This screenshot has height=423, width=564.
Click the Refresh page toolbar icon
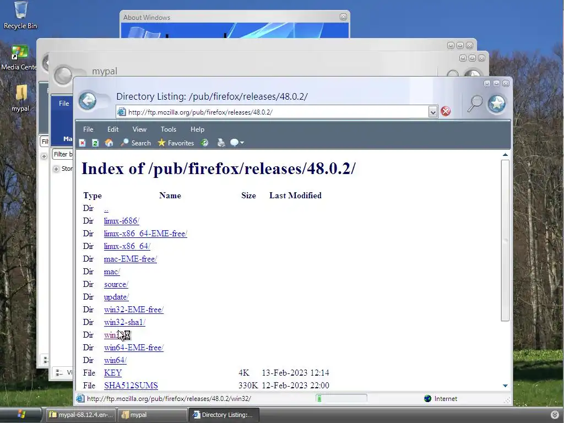[x=95, y=143]
